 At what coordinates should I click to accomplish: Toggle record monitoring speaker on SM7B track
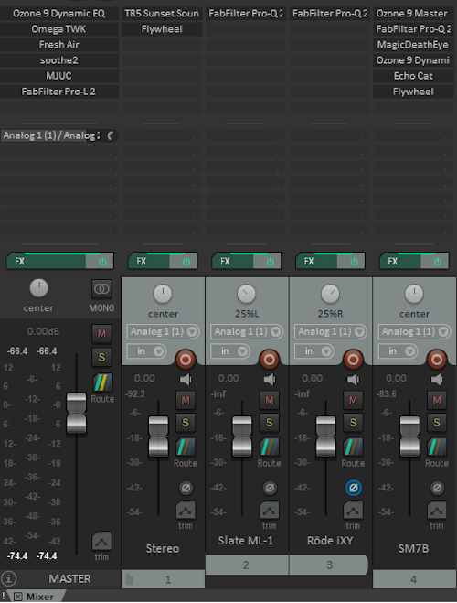tap(437, 380)
